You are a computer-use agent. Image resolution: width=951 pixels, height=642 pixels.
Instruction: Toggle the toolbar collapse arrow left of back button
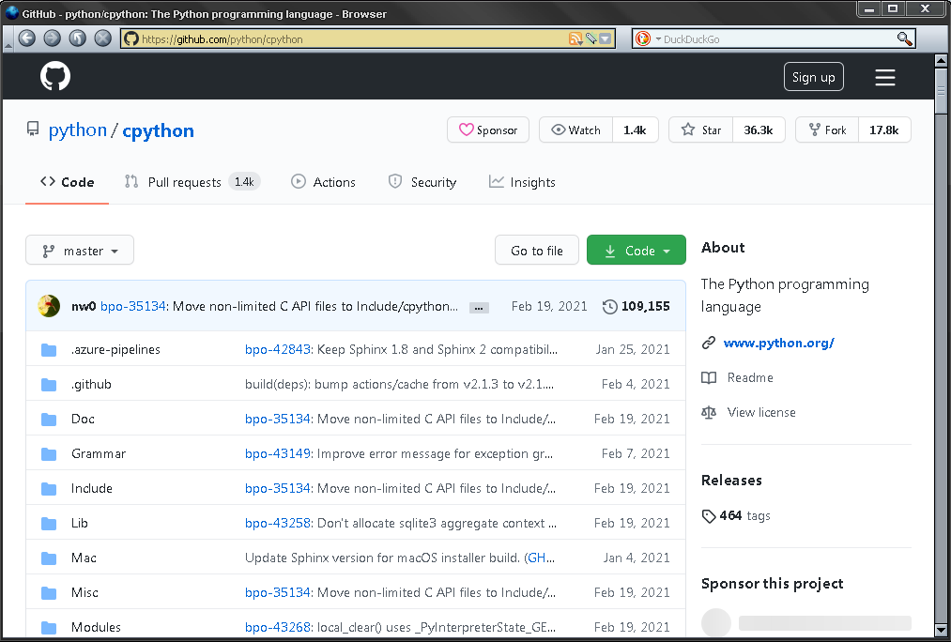(x=8, y=45)
